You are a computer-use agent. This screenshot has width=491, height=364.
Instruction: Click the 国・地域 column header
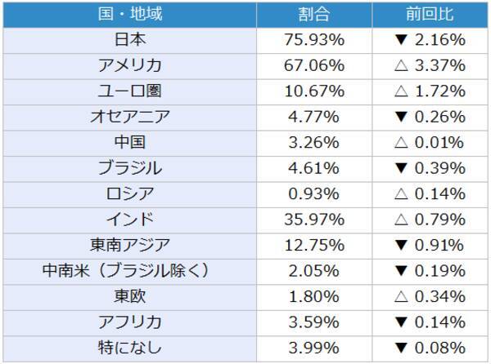pos(130,15)
